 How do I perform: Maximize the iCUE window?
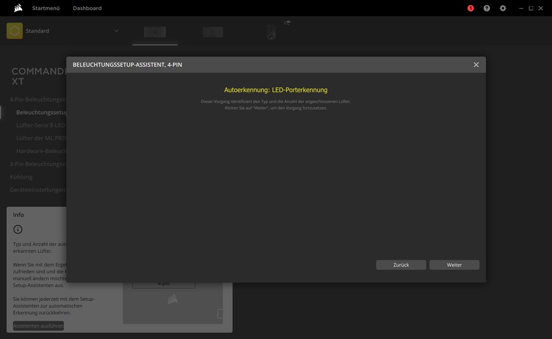pos(531,8)
